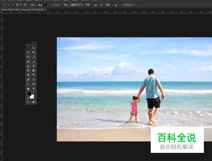Click the Feather value input field

click(x=41, y=5)
